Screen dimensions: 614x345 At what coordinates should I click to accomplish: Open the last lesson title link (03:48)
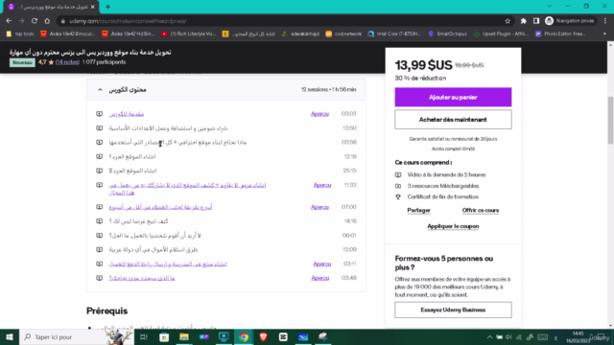(142, 278)
